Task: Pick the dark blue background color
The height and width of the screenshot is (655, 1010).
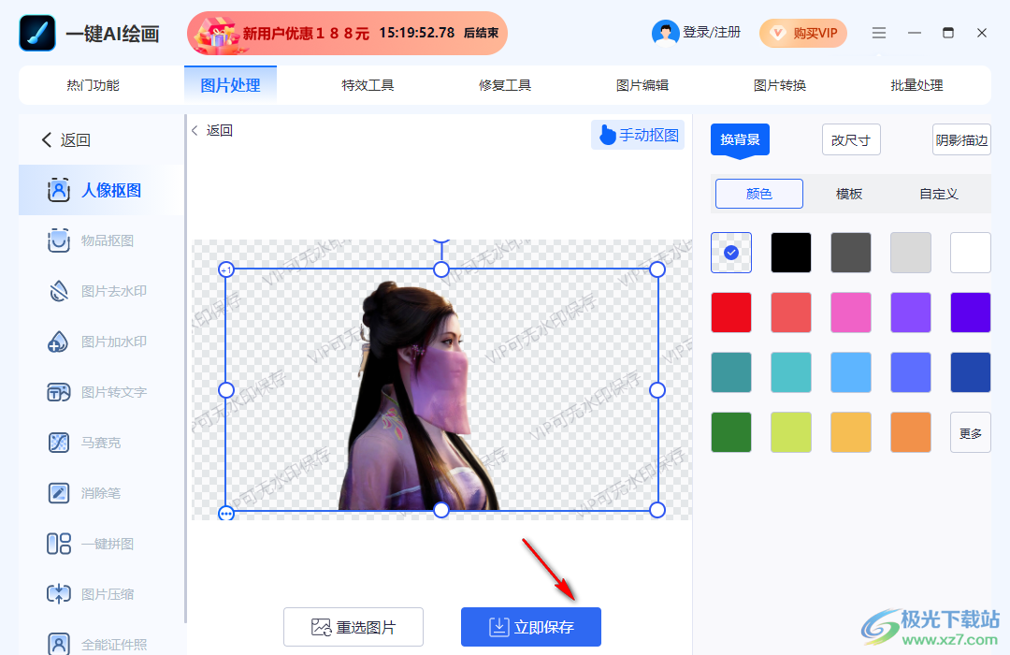Action: tap(971, 372)
